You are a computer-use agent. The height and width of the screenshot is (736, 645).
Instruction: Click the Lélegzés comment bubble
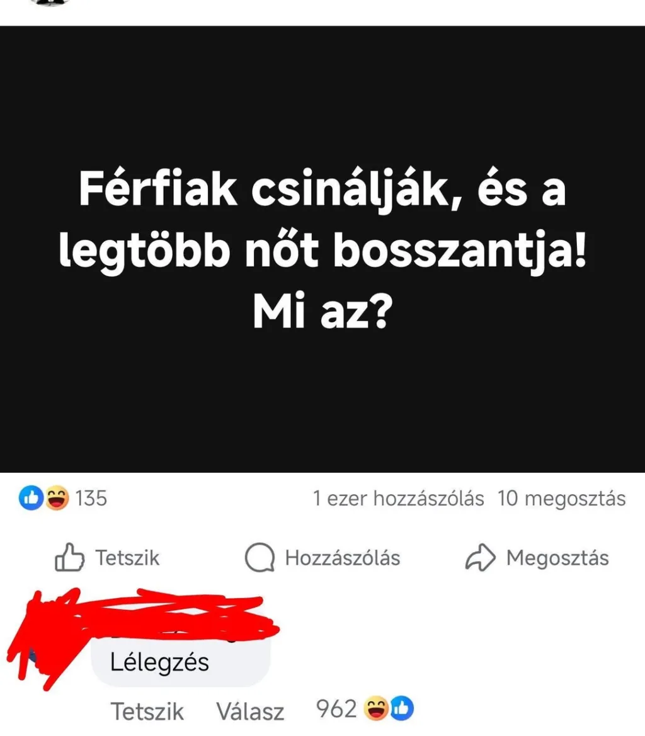tap(181, 662)
